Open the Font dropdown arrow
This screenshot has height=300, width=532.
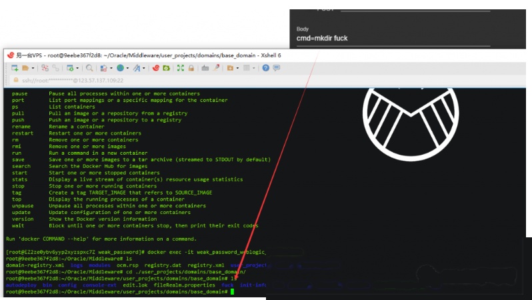144,68
